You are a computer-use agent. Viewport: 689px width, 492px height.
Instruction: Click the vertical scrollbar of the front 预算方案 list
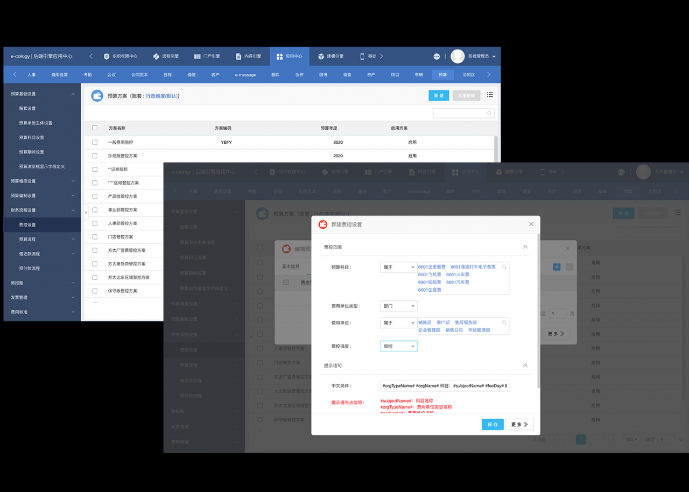(x=496, y=148)
